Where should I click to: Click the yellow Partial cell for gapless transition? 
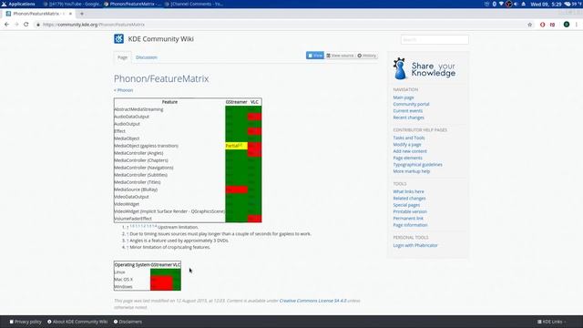coord(236,146)
